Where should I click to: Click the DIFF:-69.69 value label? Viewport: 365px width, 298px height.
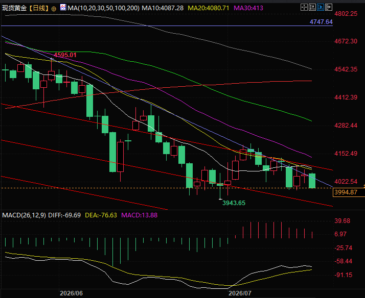(64, 215)
